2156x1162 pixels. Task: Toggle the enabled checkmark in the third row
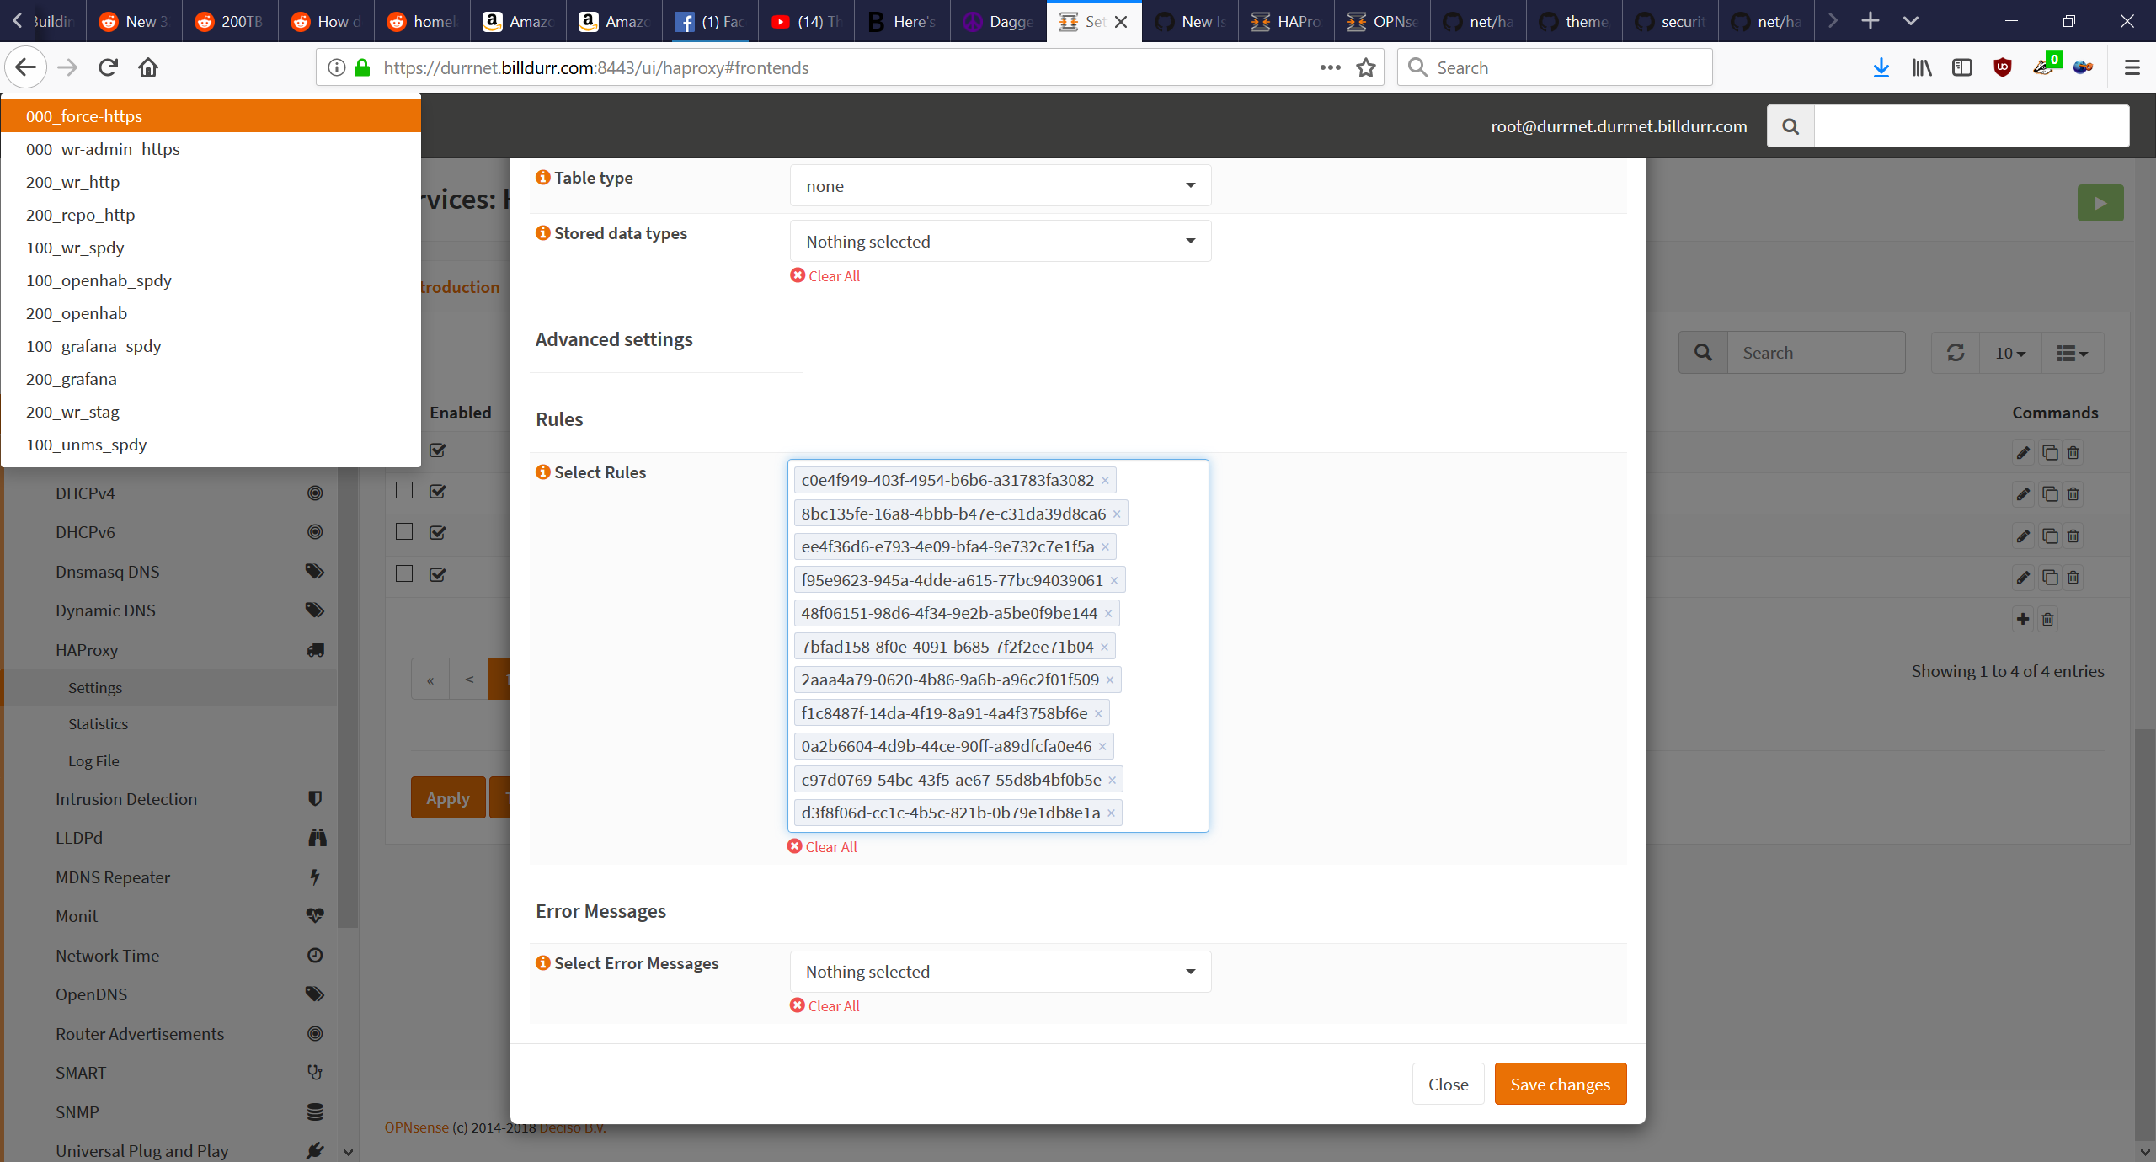[438, 532]
